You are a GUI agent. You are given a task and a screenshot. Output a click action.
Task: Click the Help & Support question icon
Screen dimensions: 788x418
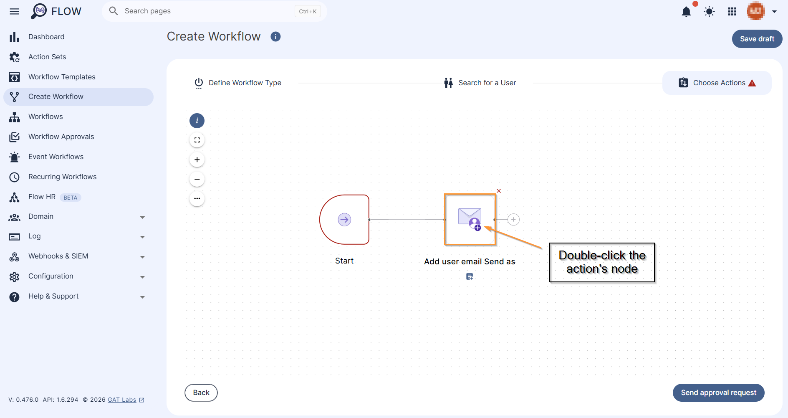click(x=14, y=297)
